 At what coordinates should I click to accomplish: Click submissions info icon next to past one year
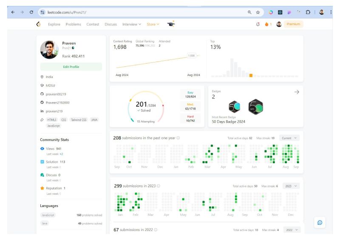178,138
